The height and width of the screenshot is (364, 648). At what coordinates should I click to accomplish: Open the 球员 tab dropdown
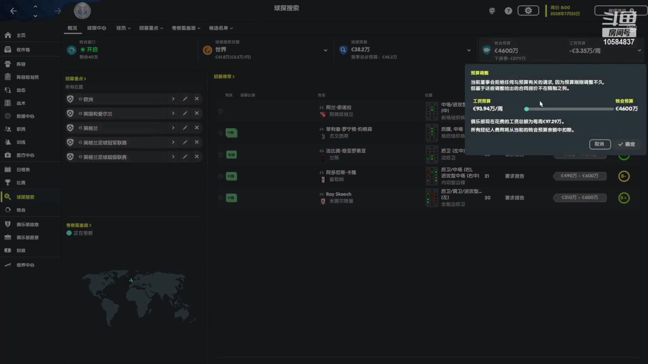point(123,28)
